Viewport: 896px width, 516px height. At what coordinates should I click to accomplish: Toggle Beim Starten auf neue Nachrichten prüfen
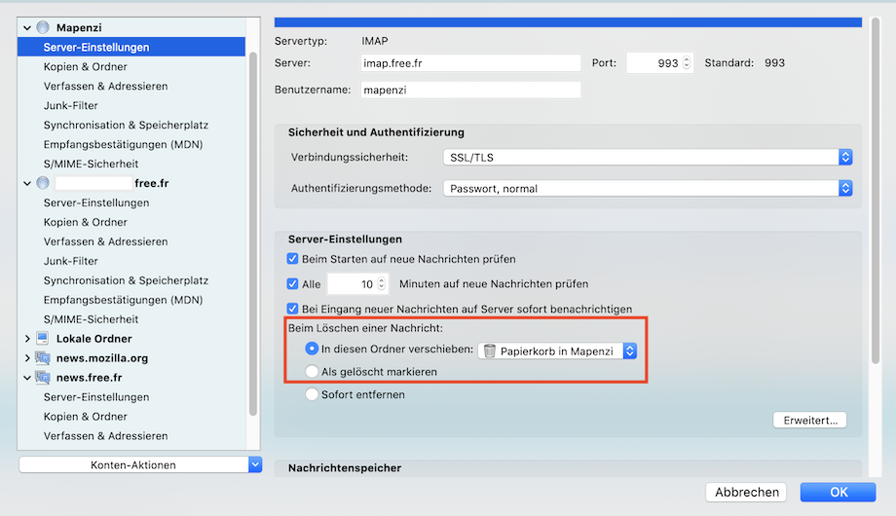point(292,259)
